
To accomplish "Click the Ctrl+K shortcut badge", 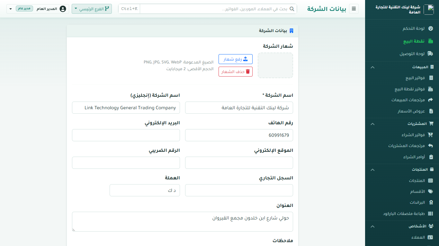I will click(129, 9).
